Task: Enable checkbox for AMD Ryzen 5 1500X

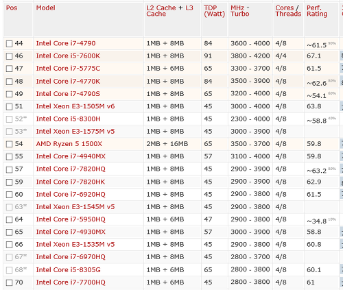Action: pos(9,144)
